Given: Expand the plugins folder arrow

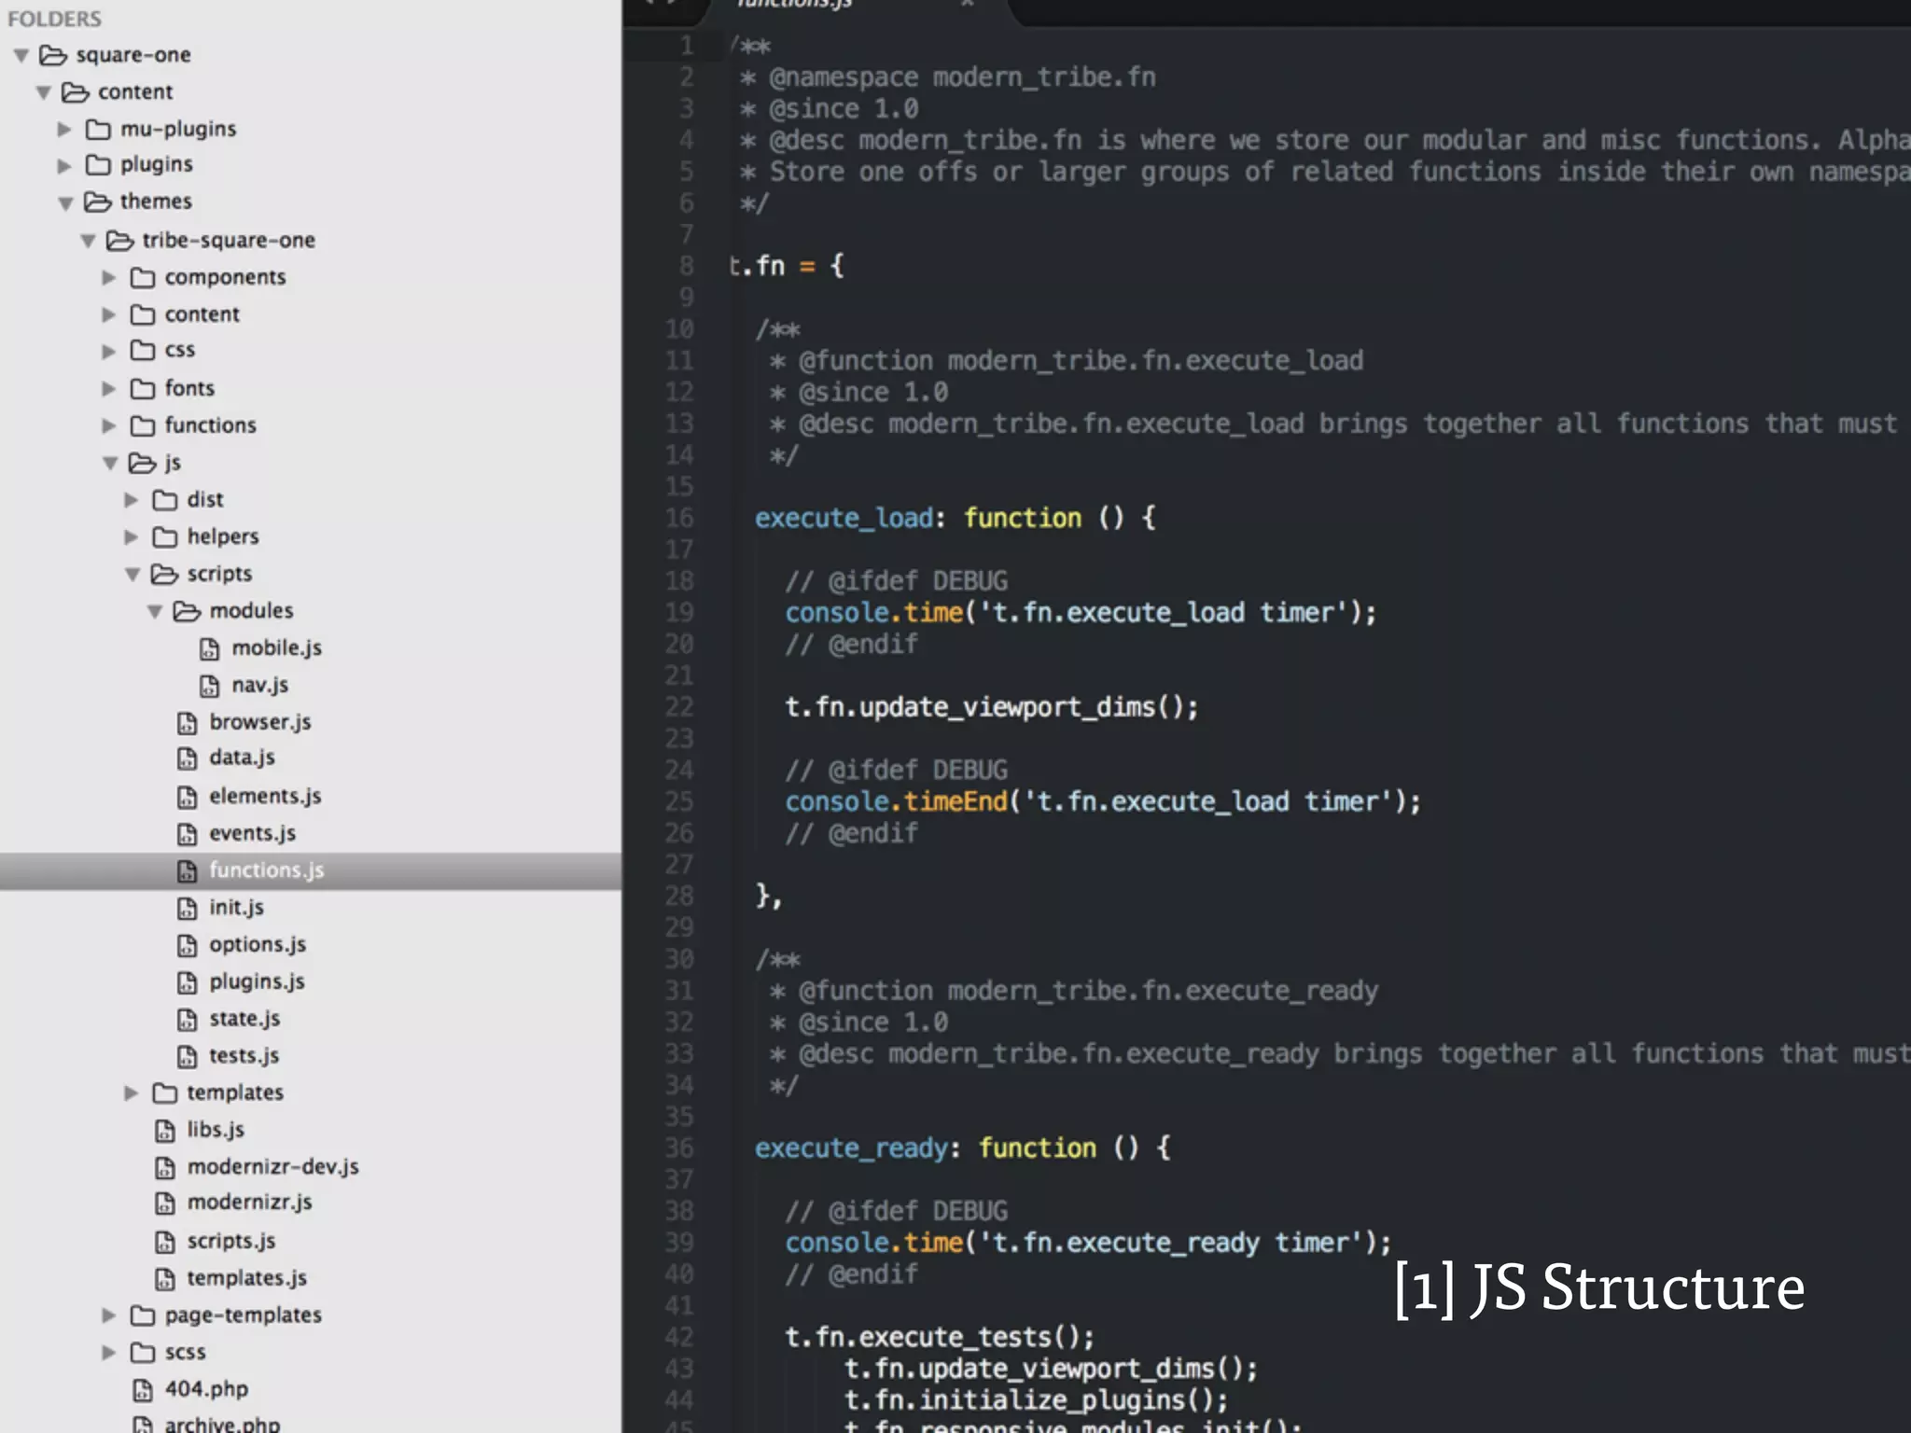Looking at the screenshot, I should click(64, 166).
